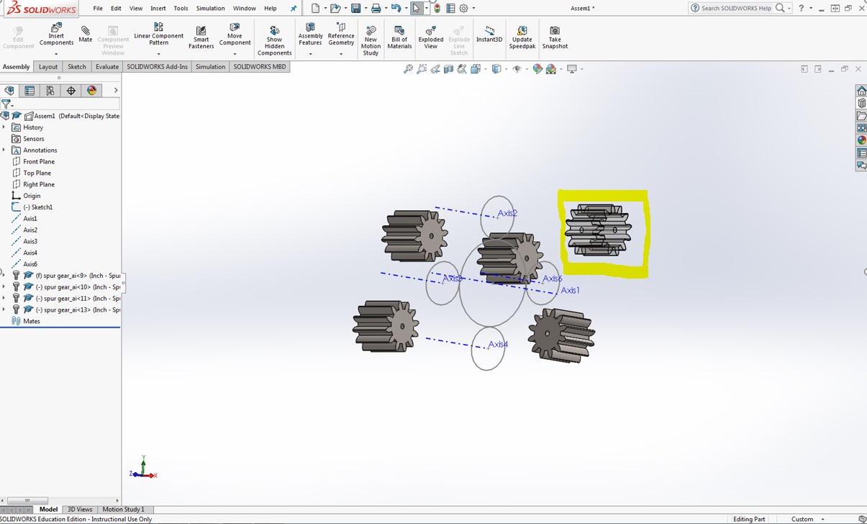Click the Smart Fasteners tool
Image resolution: width=867 pixels, height=524 pixels.
201,37
